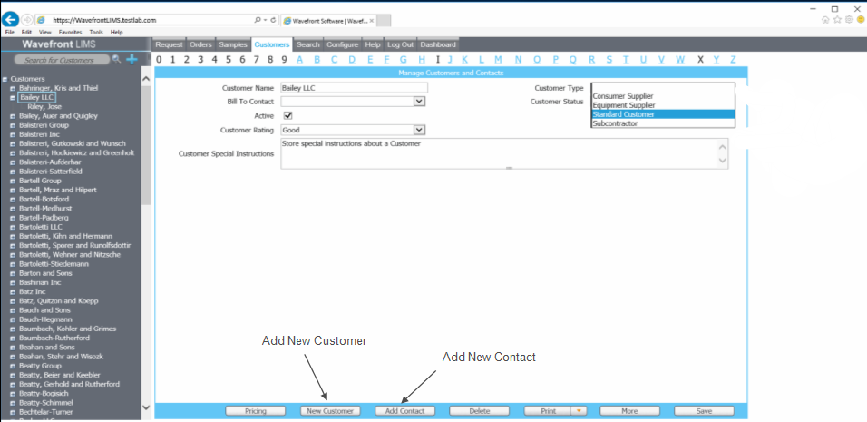Toggle the Active checkbox
Screen dimensions: 867x422
coord(287,115)
